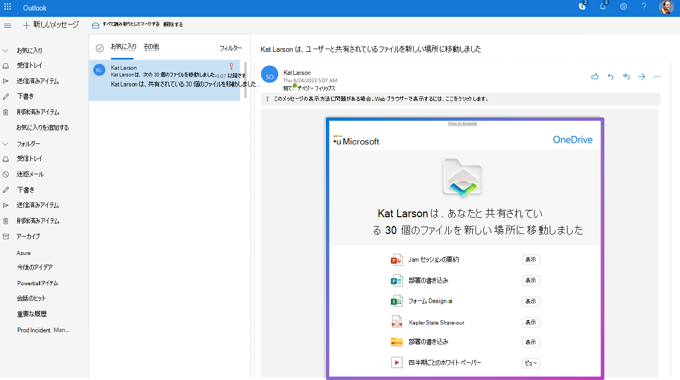Open the account profile picture

pyautogui.click(x=666, y=7)
